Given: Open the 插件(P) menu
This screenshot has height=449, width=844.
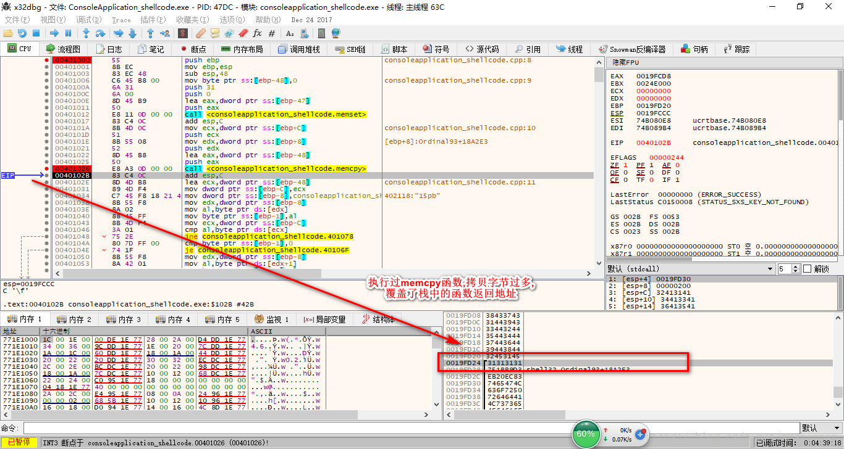Looking at the screenshot, I should (153, 20).
